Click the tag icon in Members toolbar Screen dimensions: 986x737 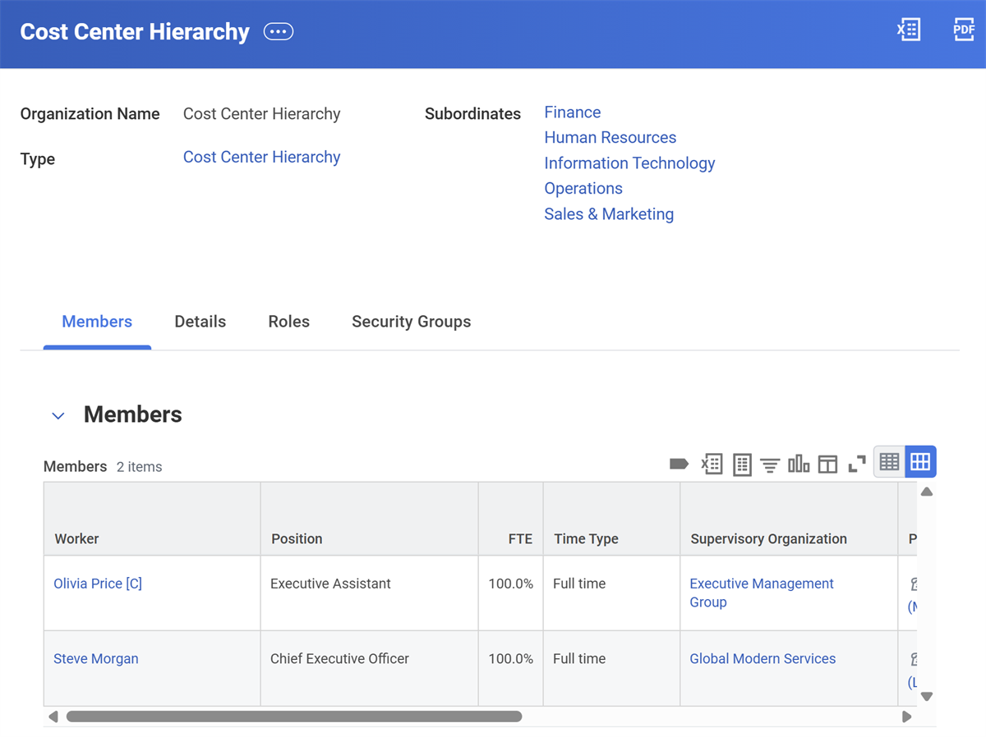point(679,465)
